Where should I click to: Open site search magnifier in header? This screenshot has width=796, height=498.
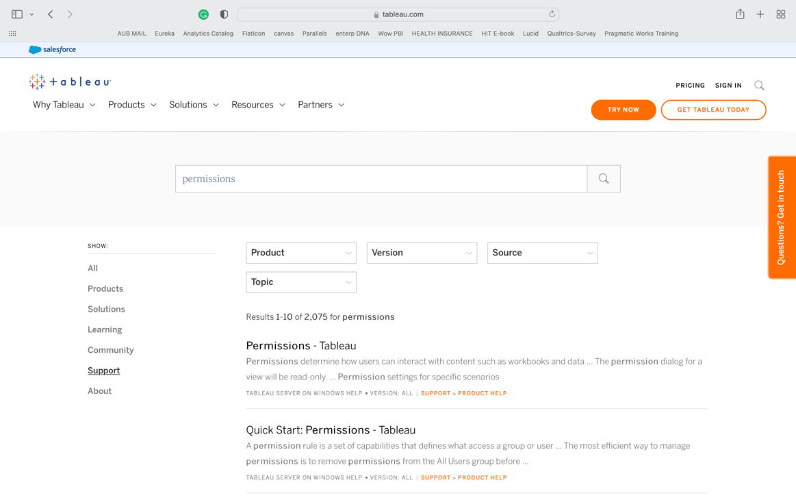759,86
